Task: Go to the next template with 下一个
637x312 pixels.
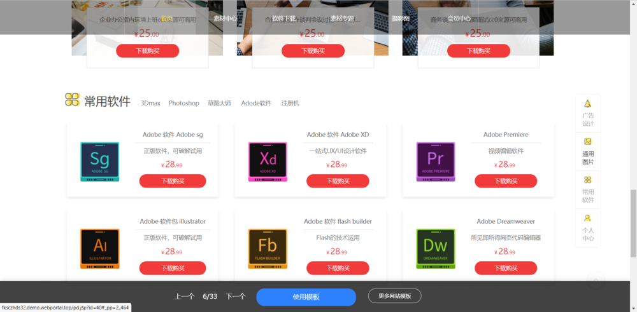Action: (x=236, y=297)
